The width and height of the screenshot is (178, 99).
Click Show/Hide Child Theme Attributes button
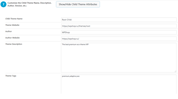78,4
